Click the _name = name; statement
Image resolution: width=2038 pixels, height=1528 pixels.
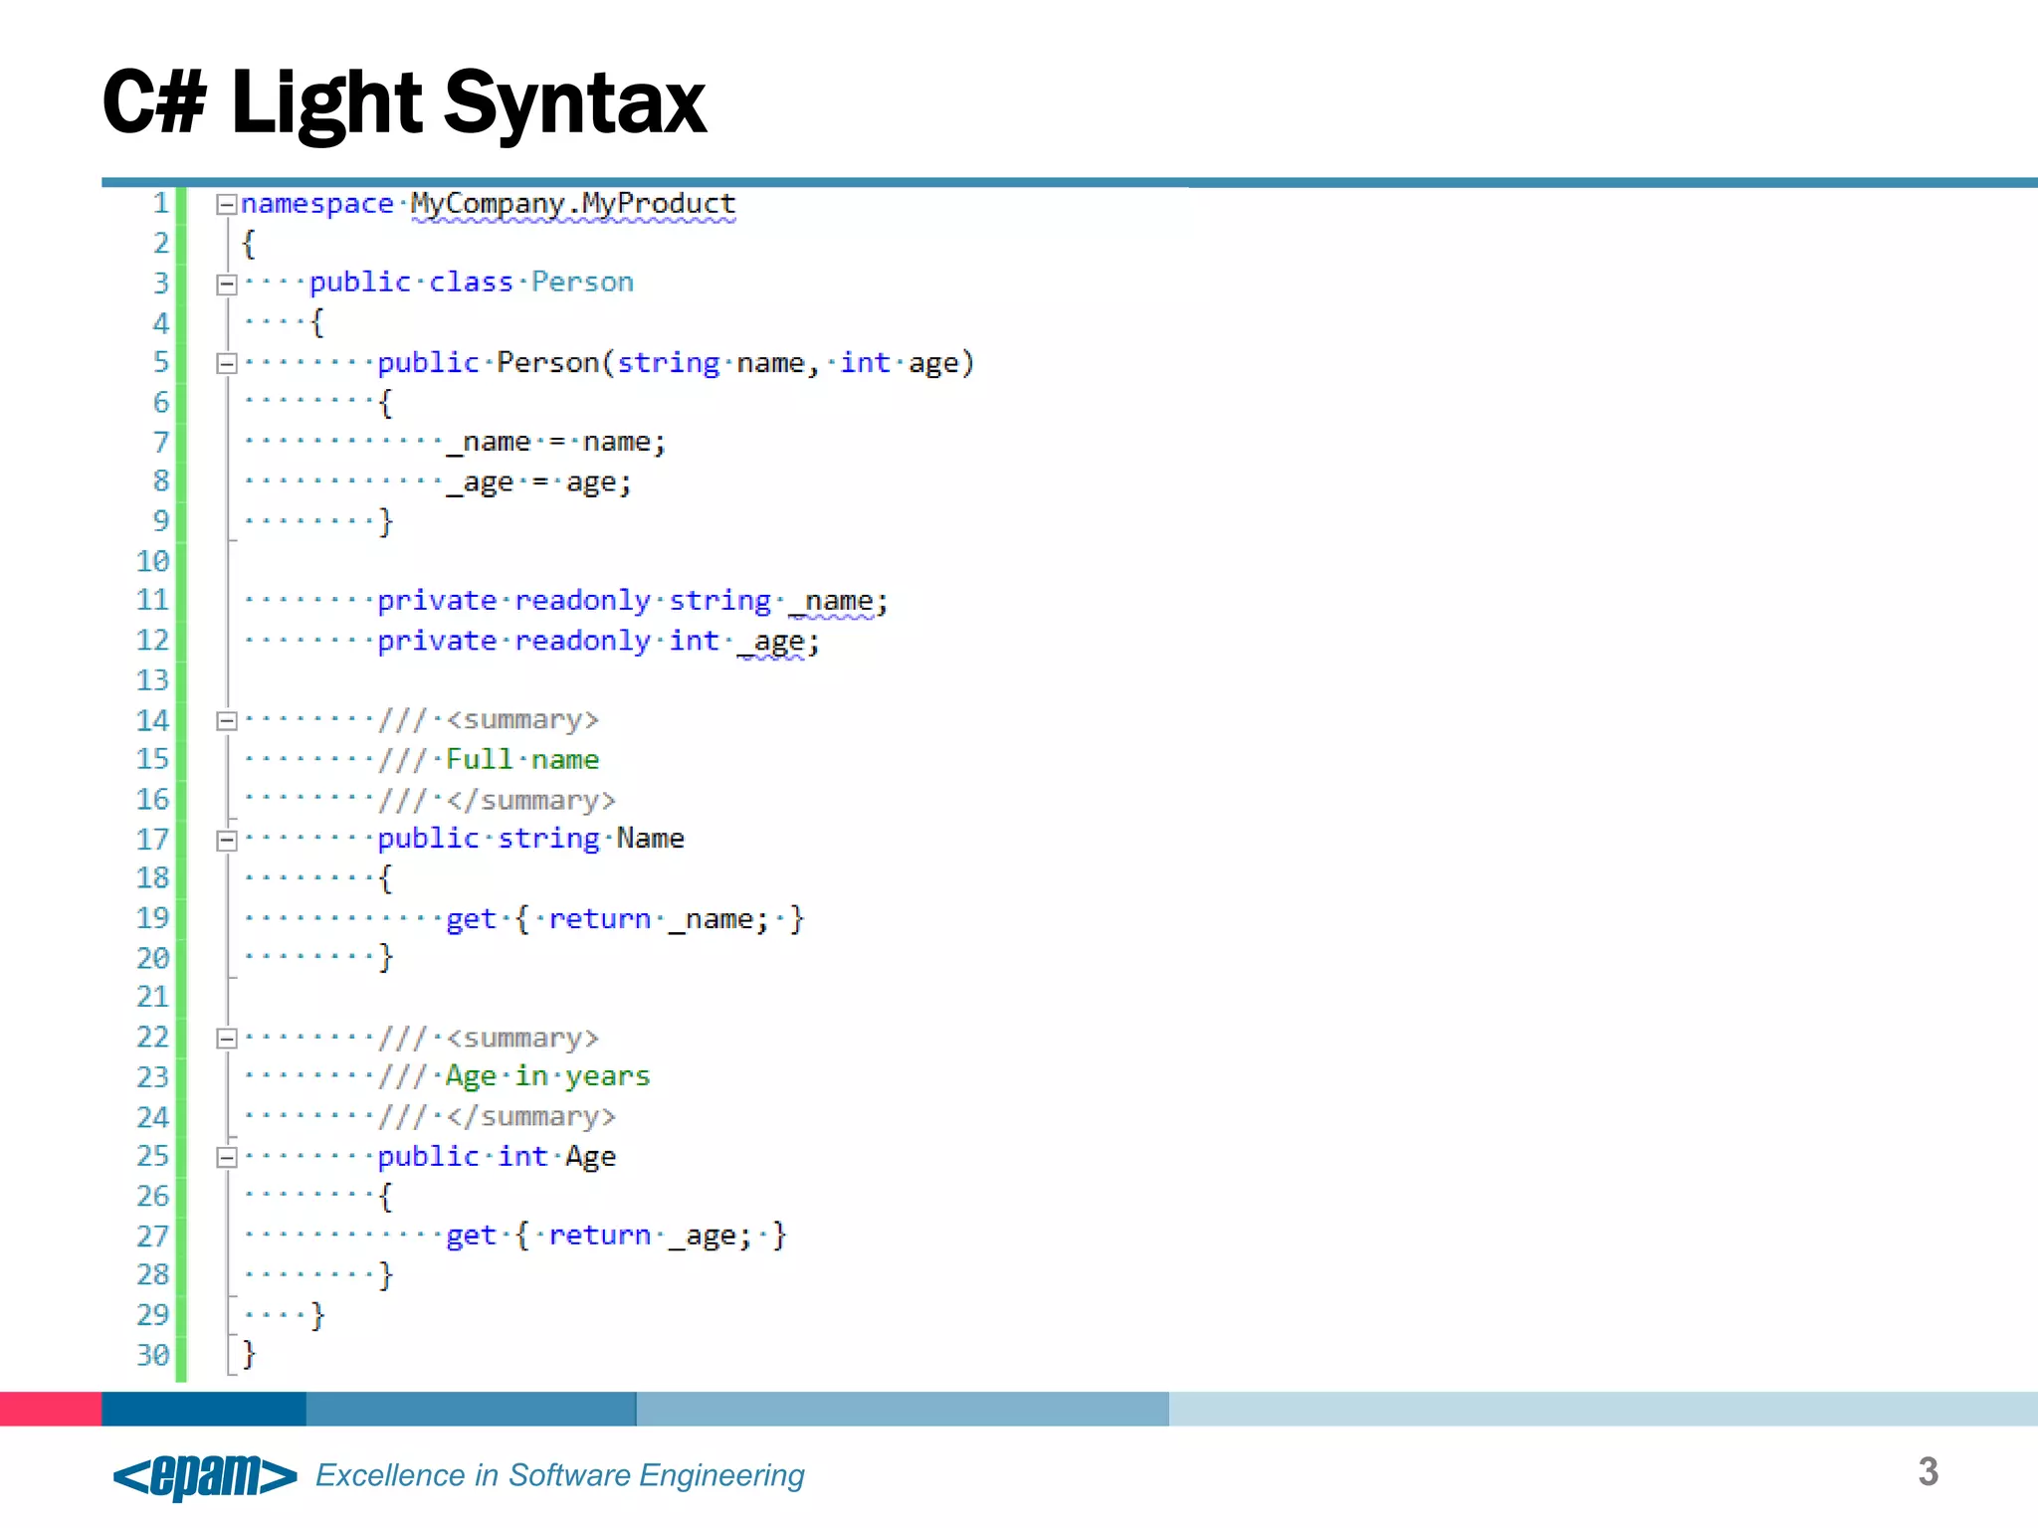click(555, 442)
